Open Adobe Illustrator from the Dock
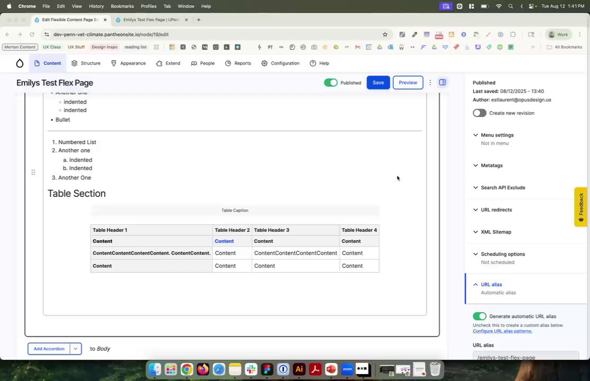 coord(299,369)
